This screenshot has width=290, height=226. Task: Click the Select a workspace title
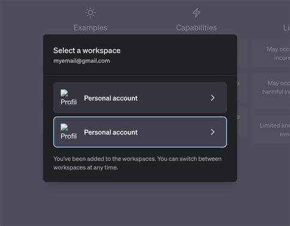click(x=87, y=51)
